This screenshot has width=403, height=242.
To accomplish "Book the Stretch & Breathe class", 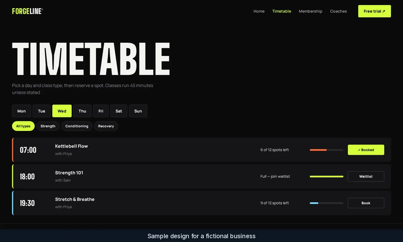I will tap(366, 203).
